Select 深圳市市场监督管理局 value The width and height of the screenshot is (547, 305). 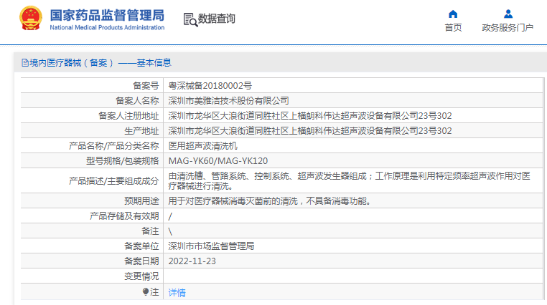click(x=211, y=246)
